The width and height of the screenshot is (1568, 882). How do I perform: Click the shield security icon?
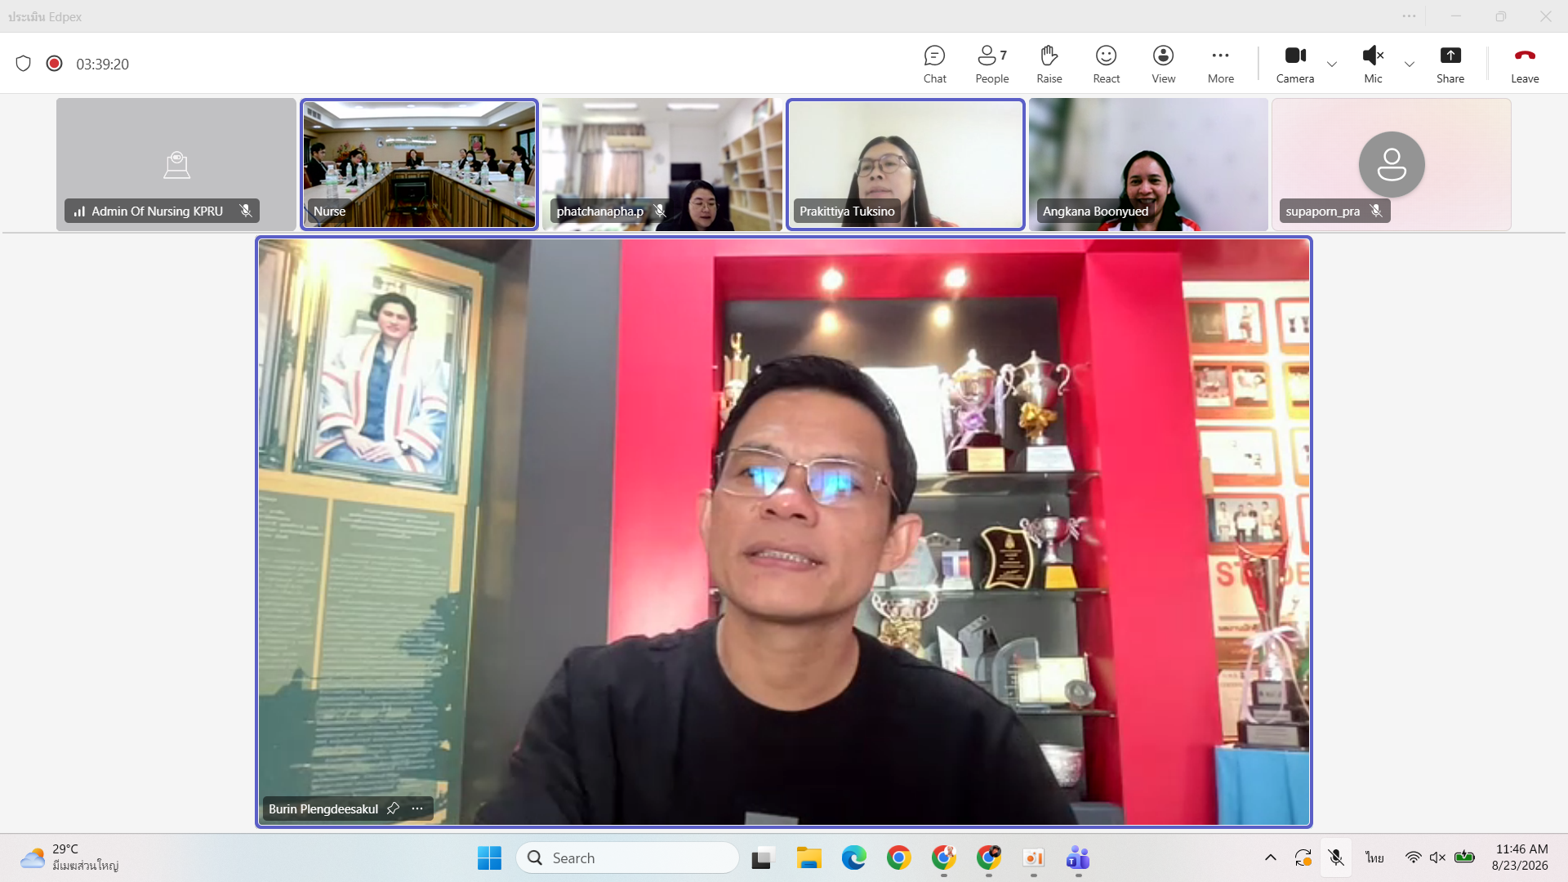click(23, 64)
